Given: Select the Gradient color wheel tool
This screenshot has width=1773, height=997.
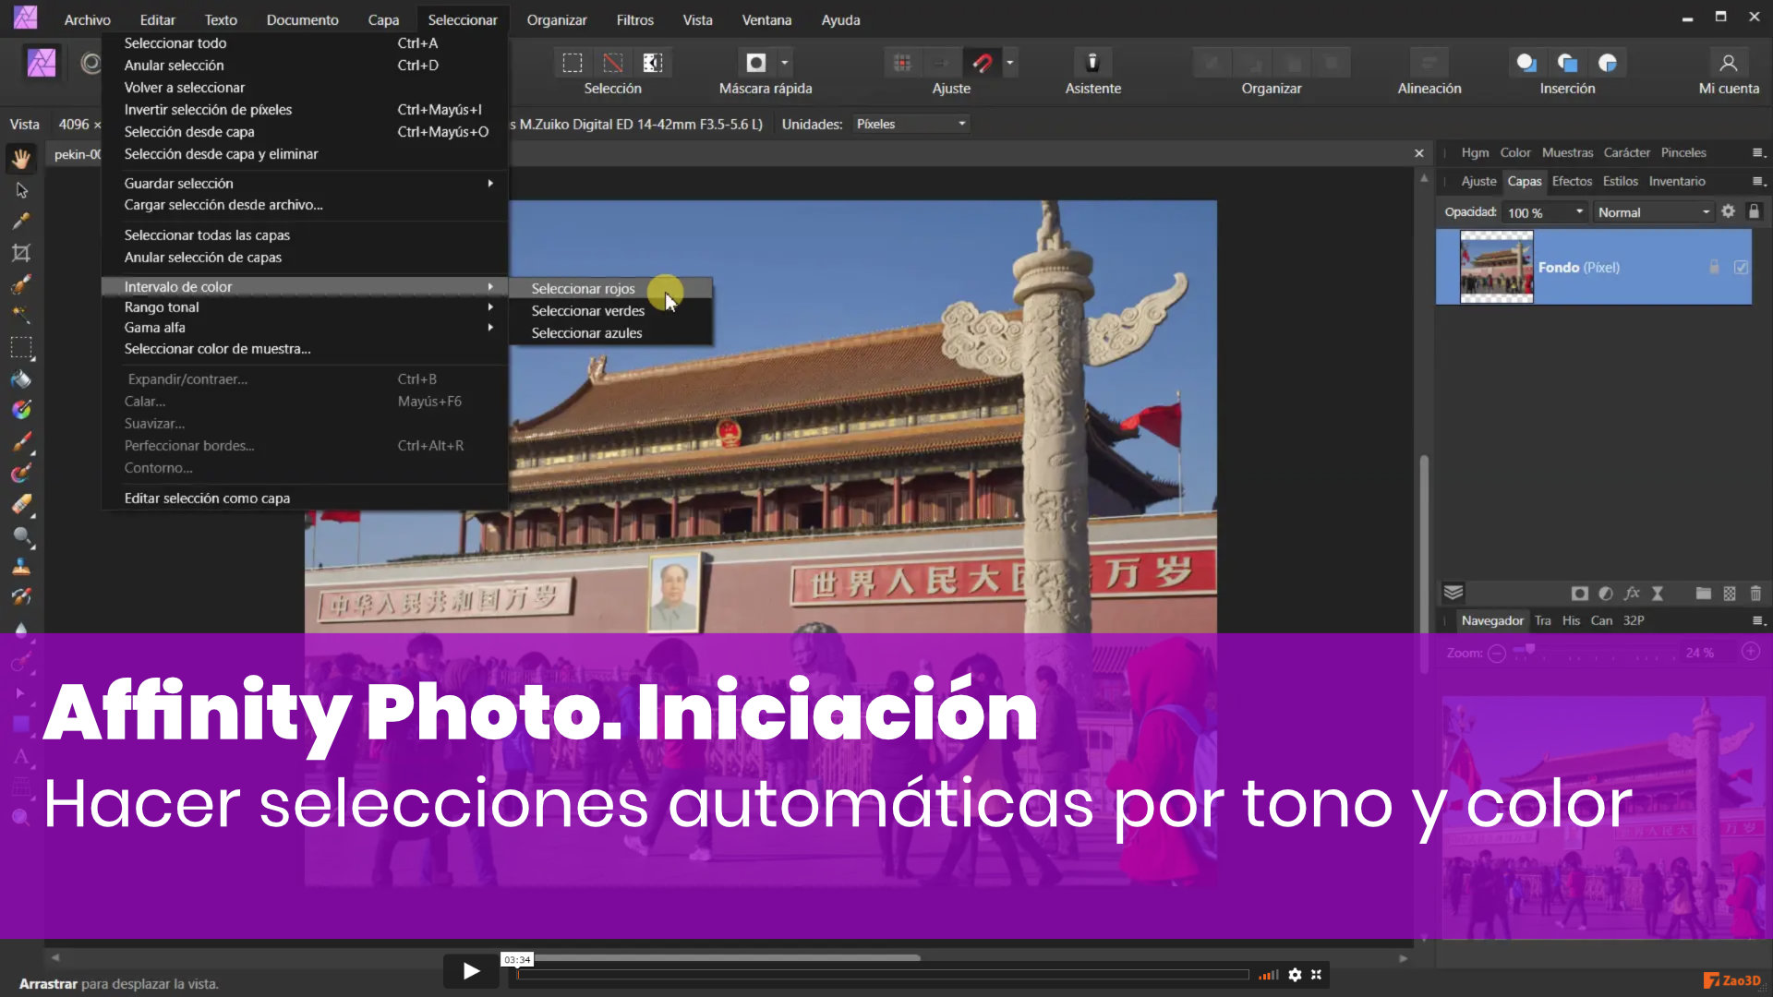Looking at the screenshot, I should (21, 410).
